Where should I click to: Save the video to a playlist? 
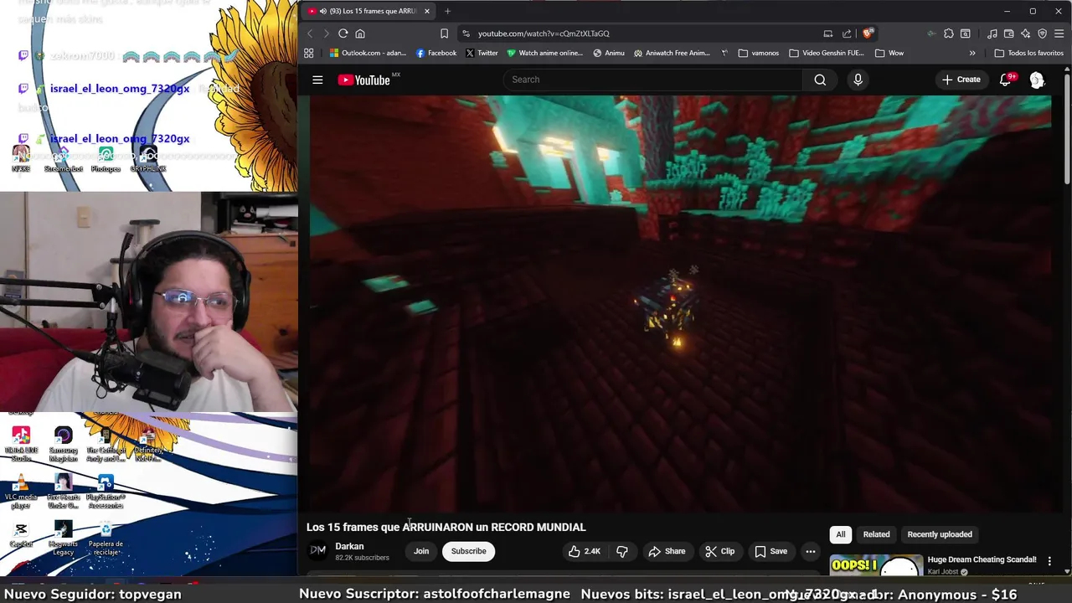(771, 551)
